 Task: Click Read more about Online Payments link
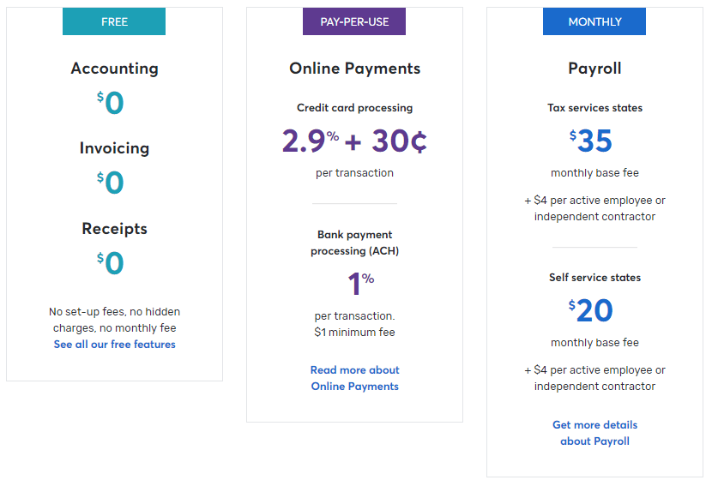tap(354, 378)
